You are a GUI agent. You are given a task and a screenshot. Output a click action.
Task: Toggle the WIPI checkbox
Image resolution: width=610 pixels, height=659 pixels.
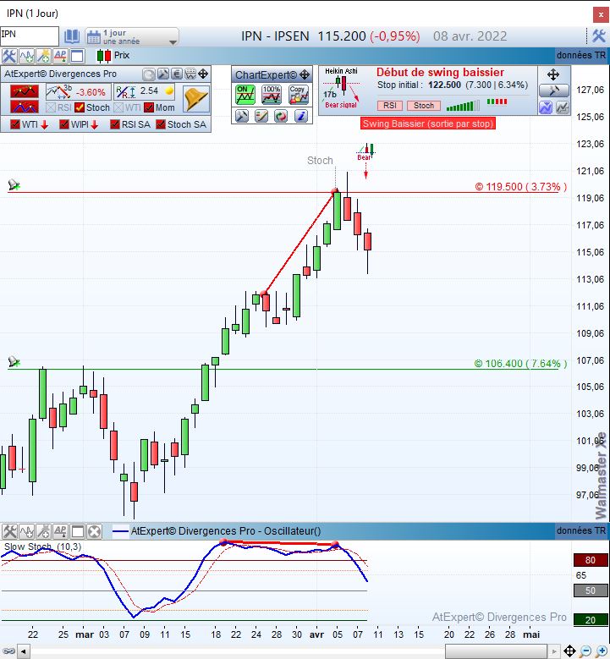click(x=64, y=124)
